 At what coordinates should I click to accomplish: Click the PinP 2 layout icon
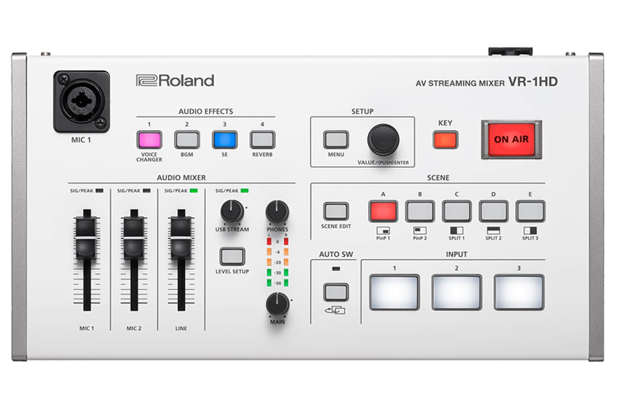(420, 231)
